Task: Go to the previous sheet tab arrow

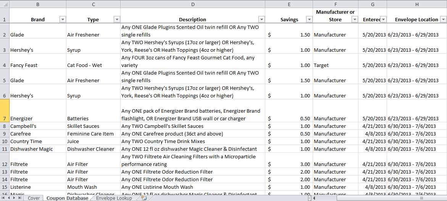Action: 8,198
